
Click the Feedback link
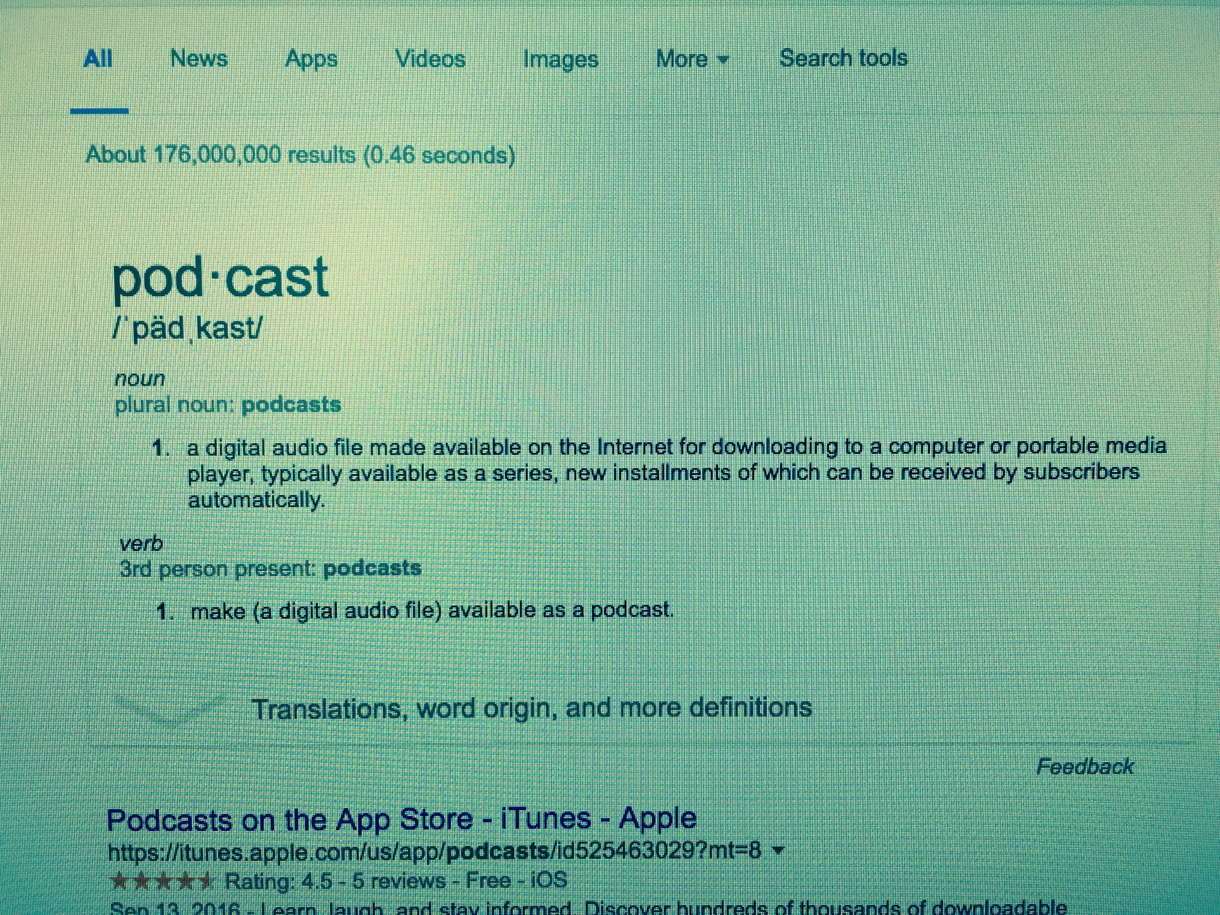click(x=1085, y=767)
